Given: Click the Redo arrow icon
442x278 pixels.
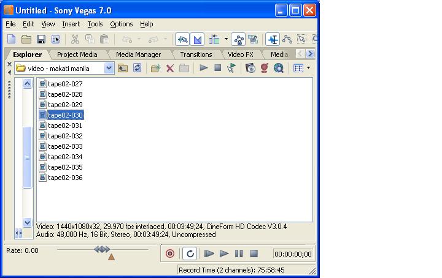Looking at the screenshot, I should [x=153, y=39].
